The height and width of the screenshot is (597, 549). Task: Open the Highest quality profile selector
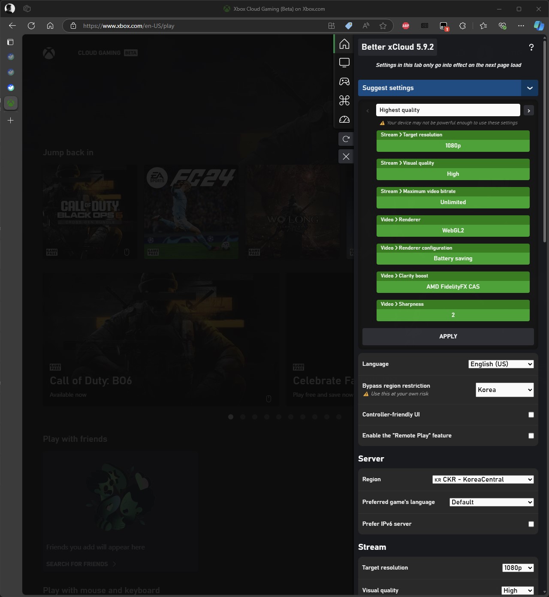click(x=448, y=110)
